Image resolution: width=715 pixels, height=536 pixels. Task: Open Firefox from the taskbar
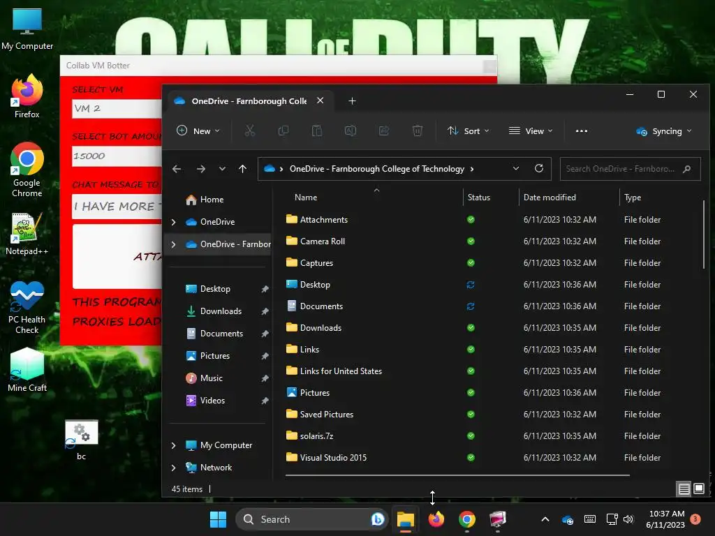[x=436, y=519]
